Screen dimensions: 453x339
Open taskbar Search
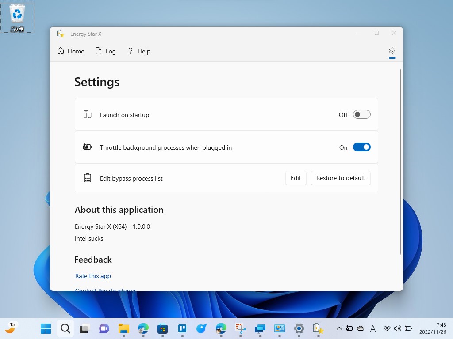click(x=65, y=328)
